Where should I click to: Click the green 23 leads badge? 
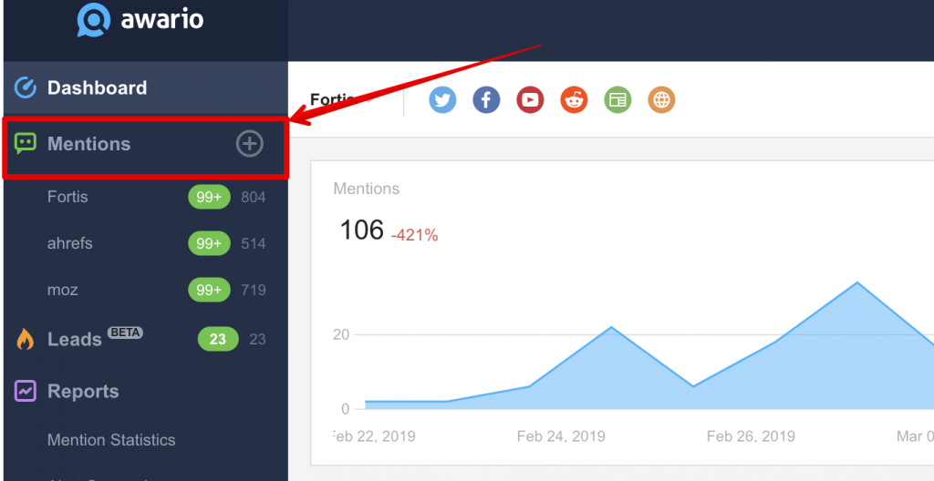pos(218,339)
